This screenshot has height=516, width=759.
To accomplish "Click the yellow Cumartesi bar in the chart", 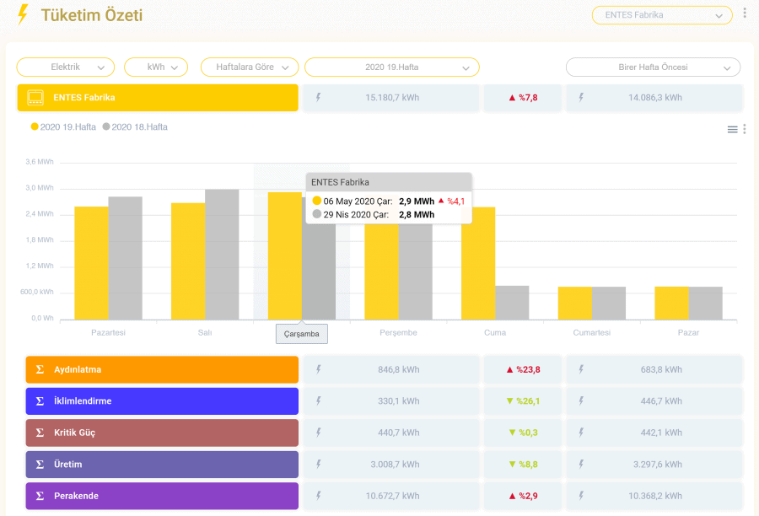I will [x=575, y=303].
